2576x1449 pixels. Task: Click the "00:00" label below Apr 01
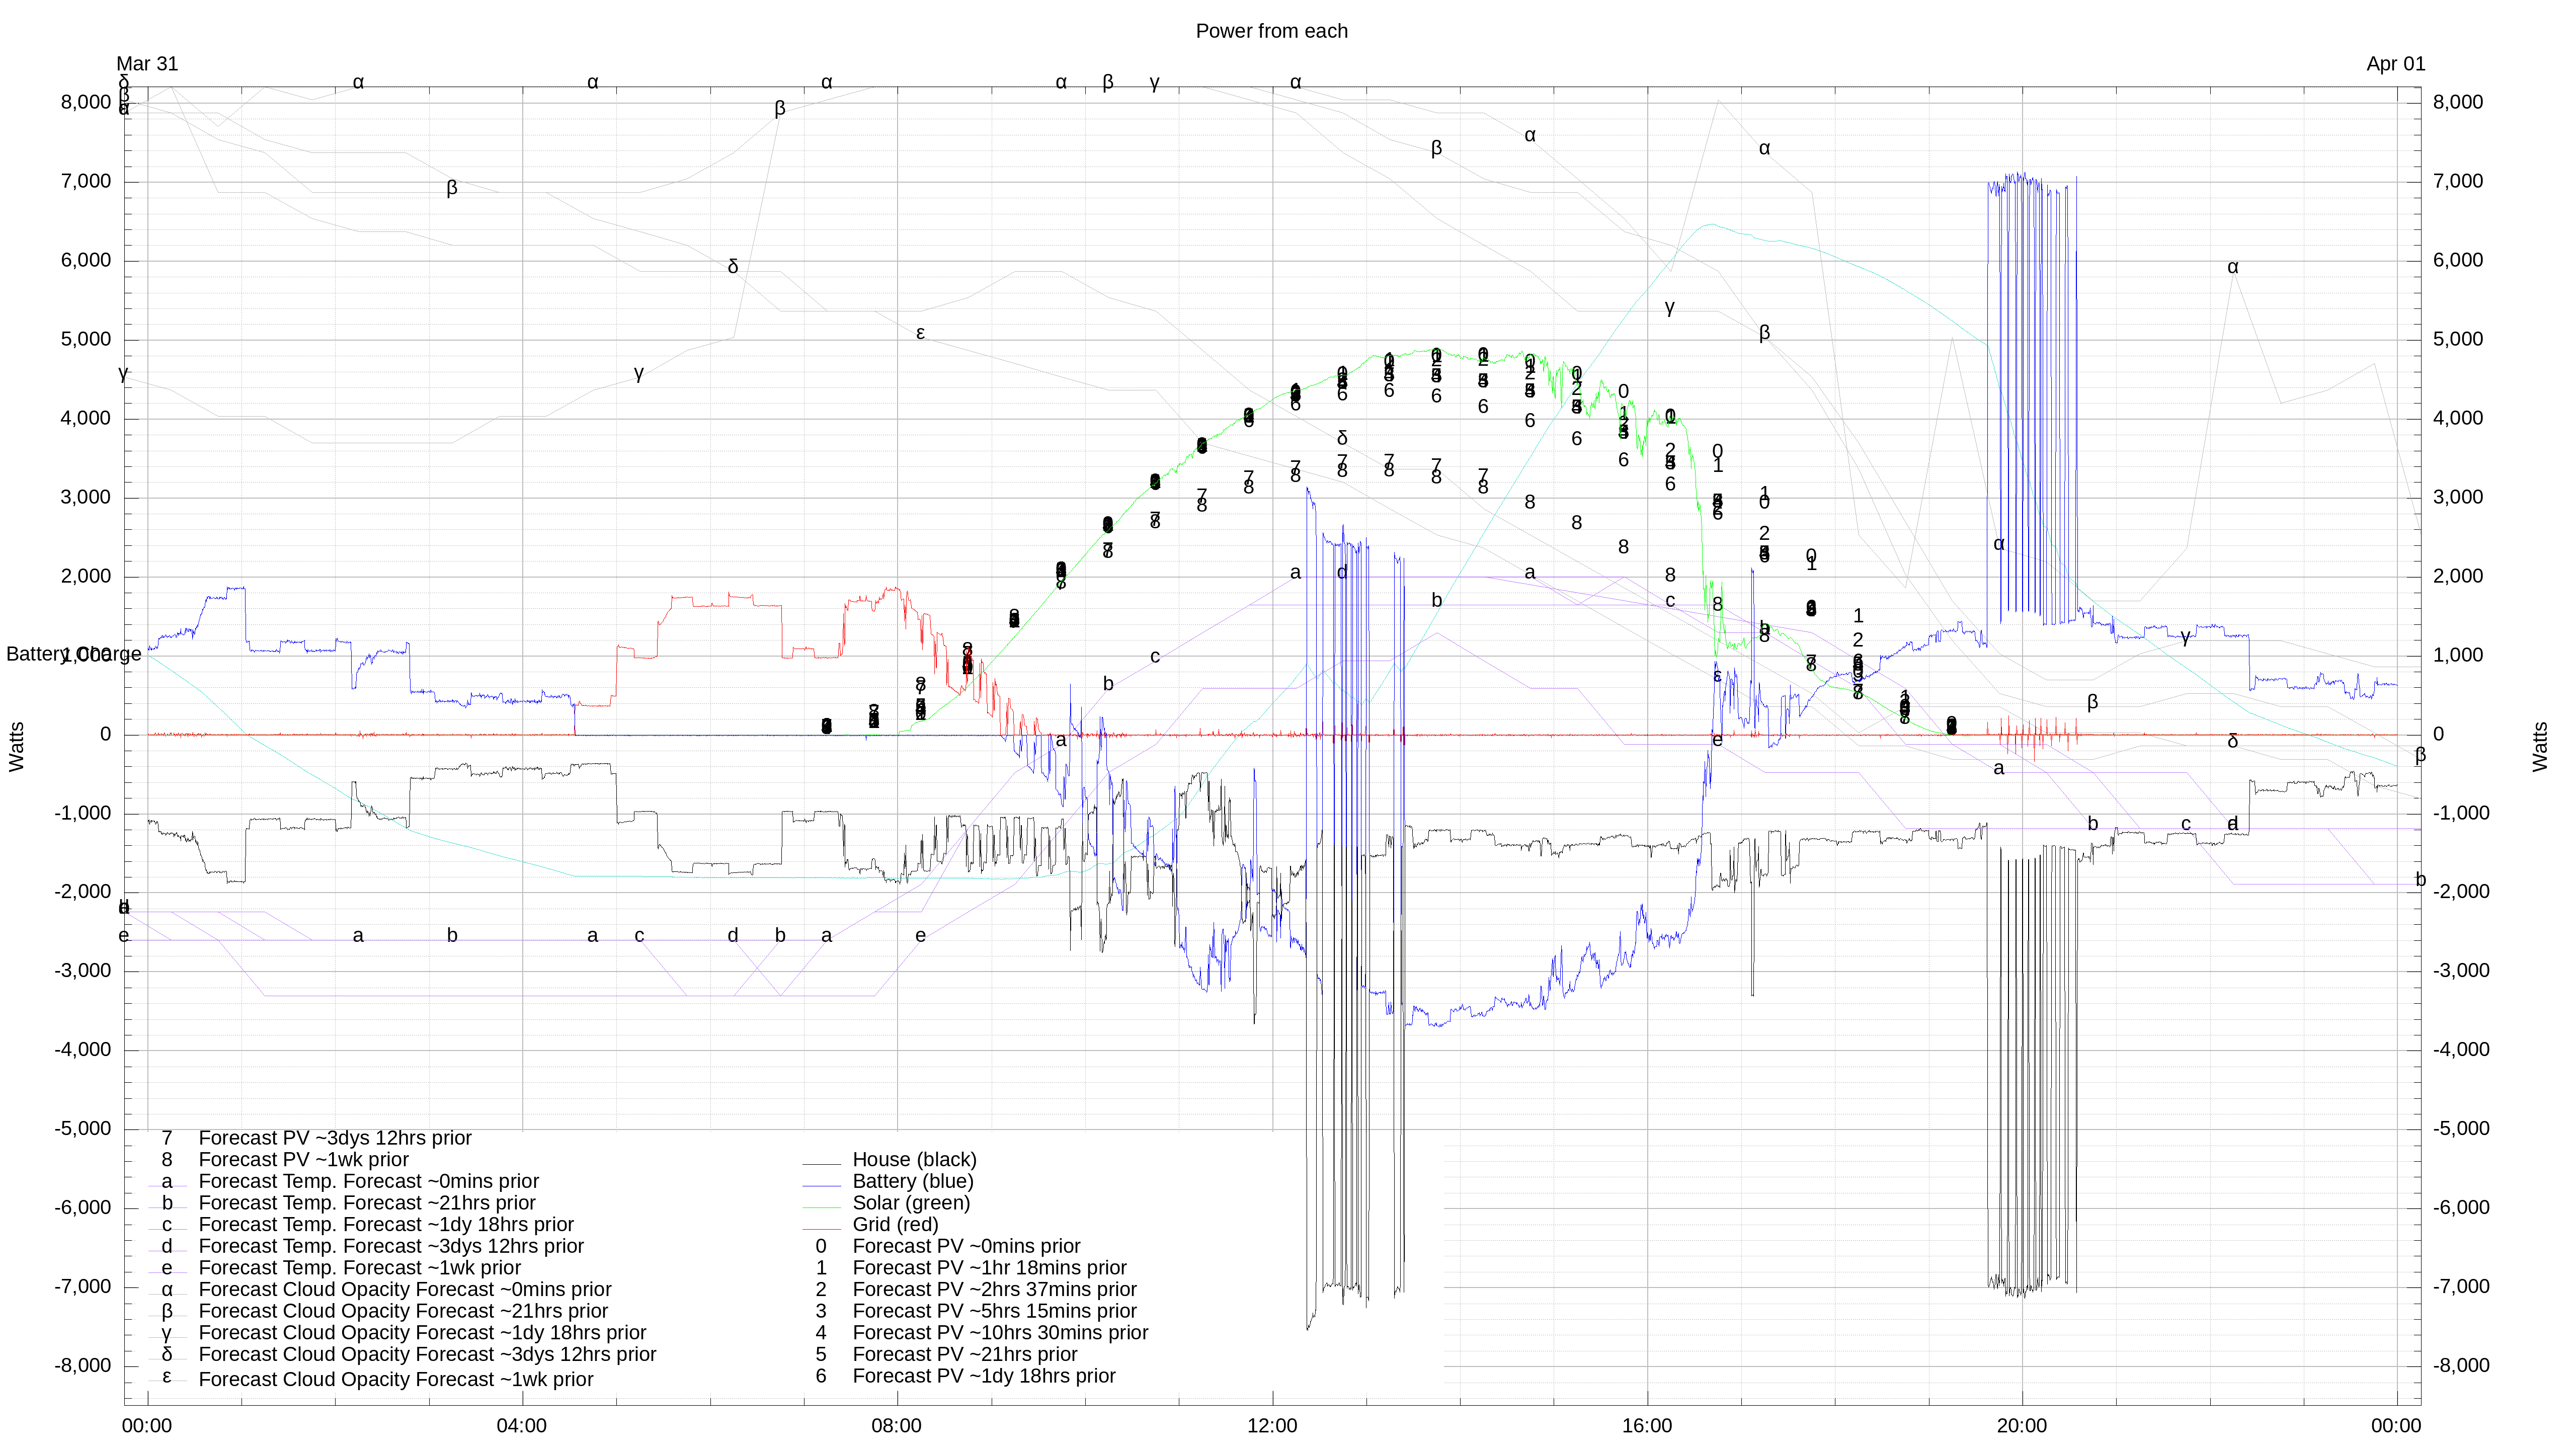(2396, 1426)
